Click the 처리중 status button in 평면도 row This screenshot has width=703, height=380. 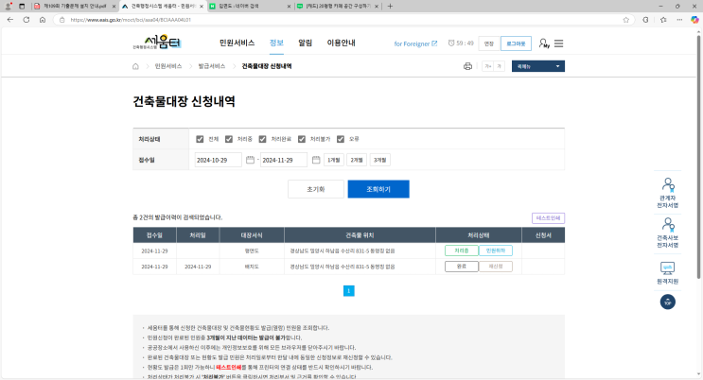(x=462, y=250)
